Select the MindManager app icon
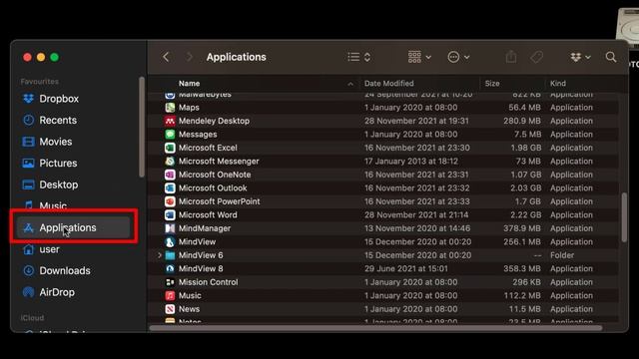 click(x=170, y=228)
